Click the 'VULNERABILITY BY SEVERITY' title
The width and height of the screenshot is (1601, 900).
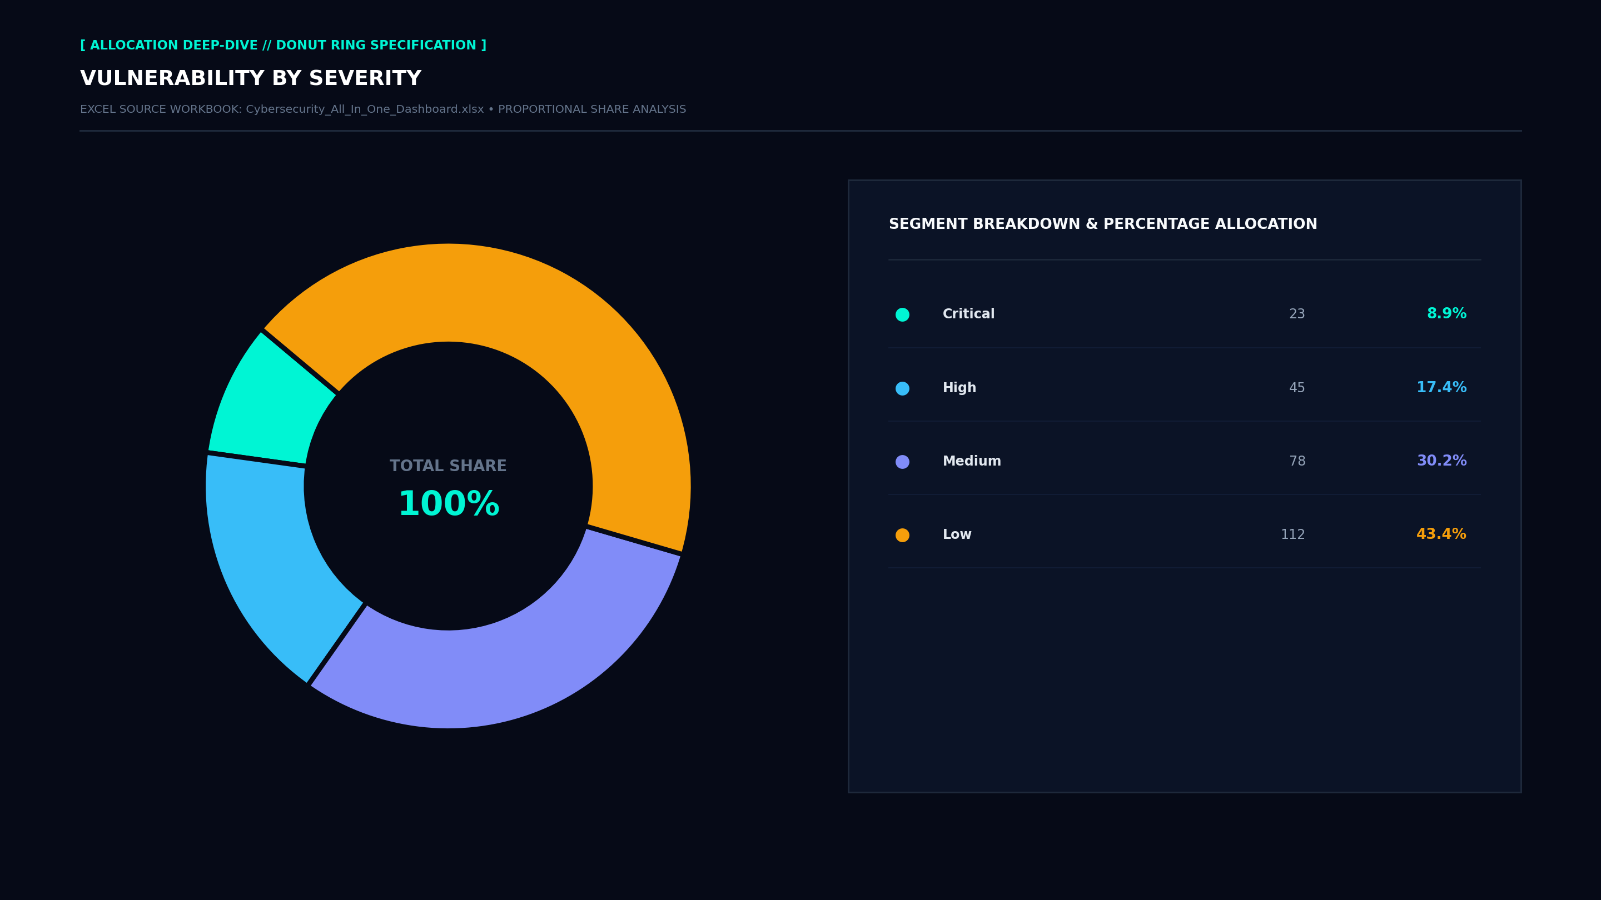pyautogui.click(x=251, y=78)
